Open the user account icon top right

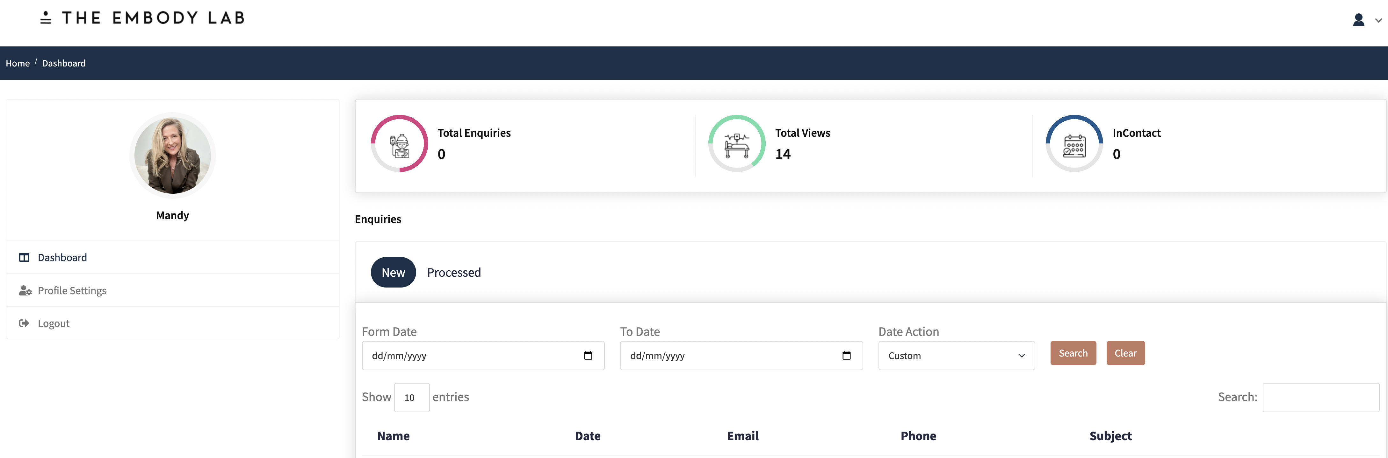click(x=1359, y=20)
